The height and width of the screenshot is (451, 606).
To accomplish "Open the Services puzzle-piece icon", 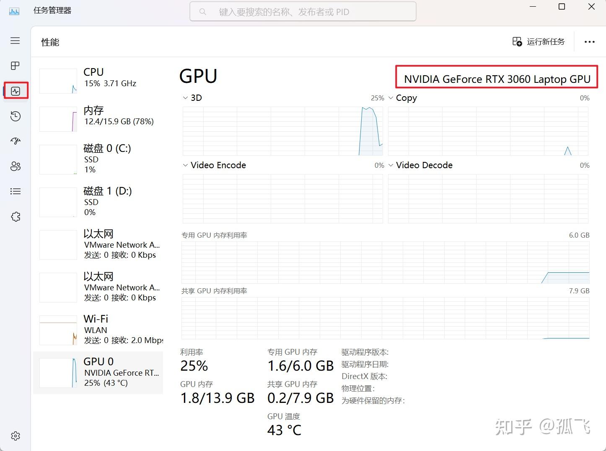I will pos(16,217).
